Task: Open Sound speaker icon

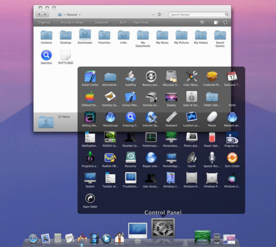Action: (192, 158)
